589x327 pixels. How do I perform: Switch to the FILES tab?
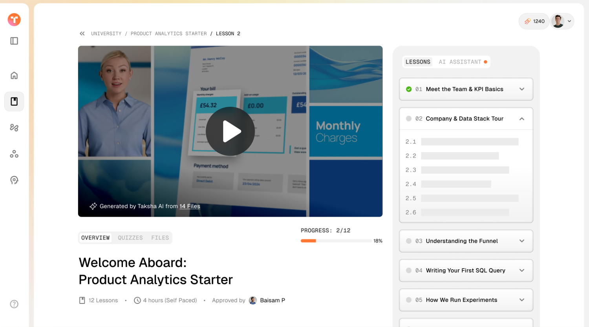[160, 238]
